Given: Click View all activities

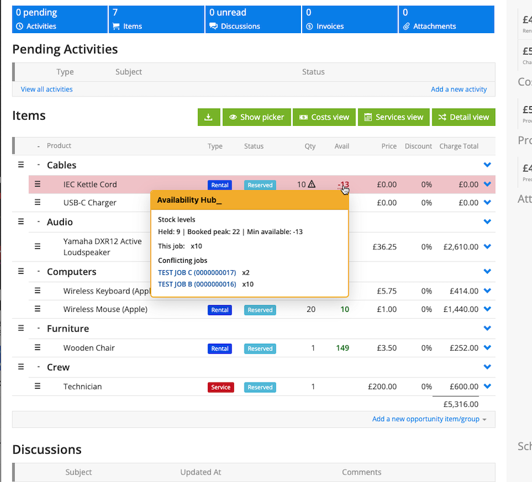Looking at the screenshot, I should click(46, 89).
